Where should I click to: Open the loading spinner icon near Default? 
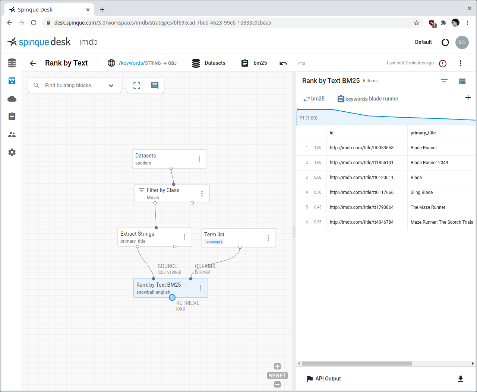445,42
